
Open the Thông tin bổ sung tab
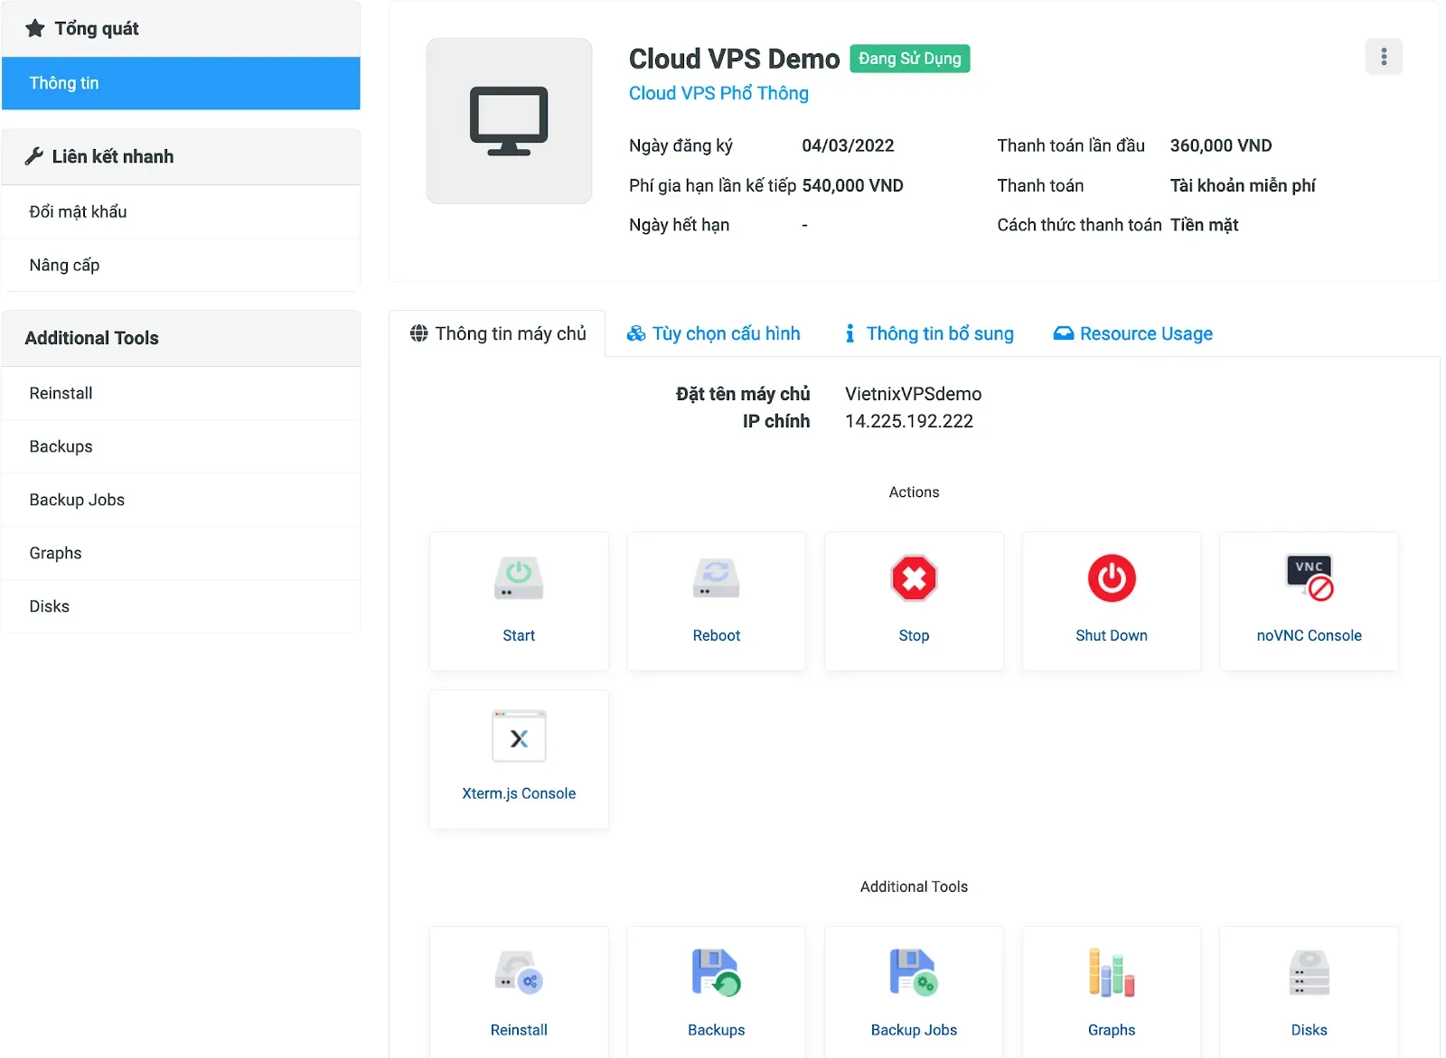point(929,333)
